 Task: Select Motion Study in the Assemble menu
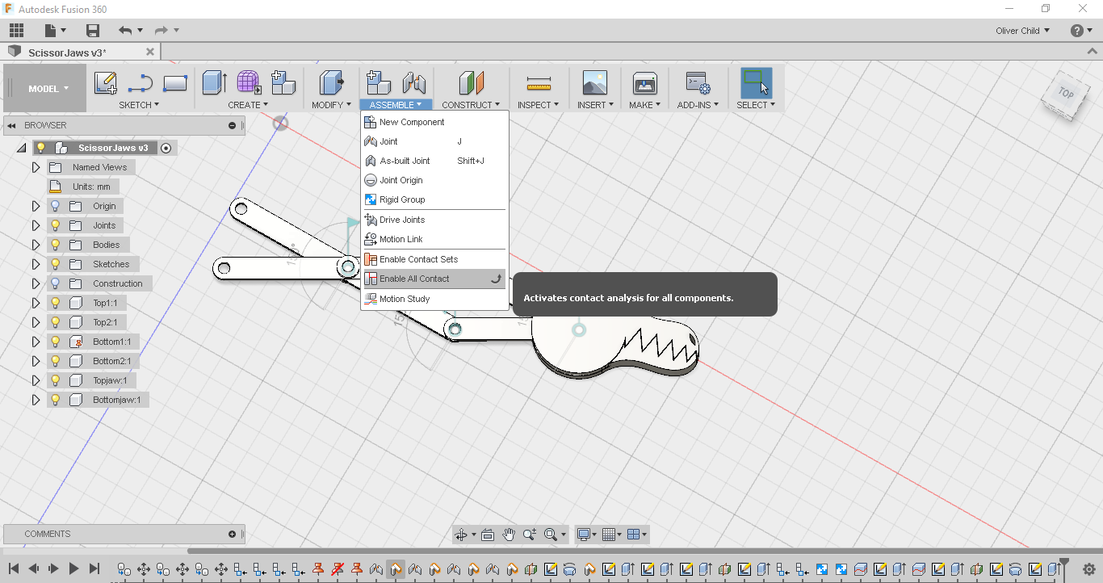click(x=404, y=298)
